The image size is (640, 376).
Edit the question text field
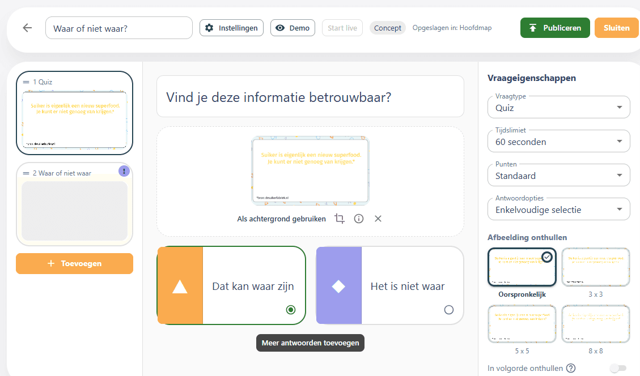point(310,97)
